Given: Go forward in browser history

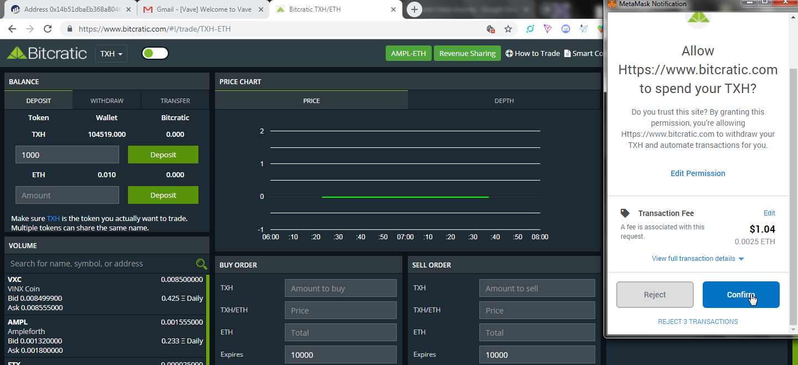Looking at the screenshot, I should (30, 29).
